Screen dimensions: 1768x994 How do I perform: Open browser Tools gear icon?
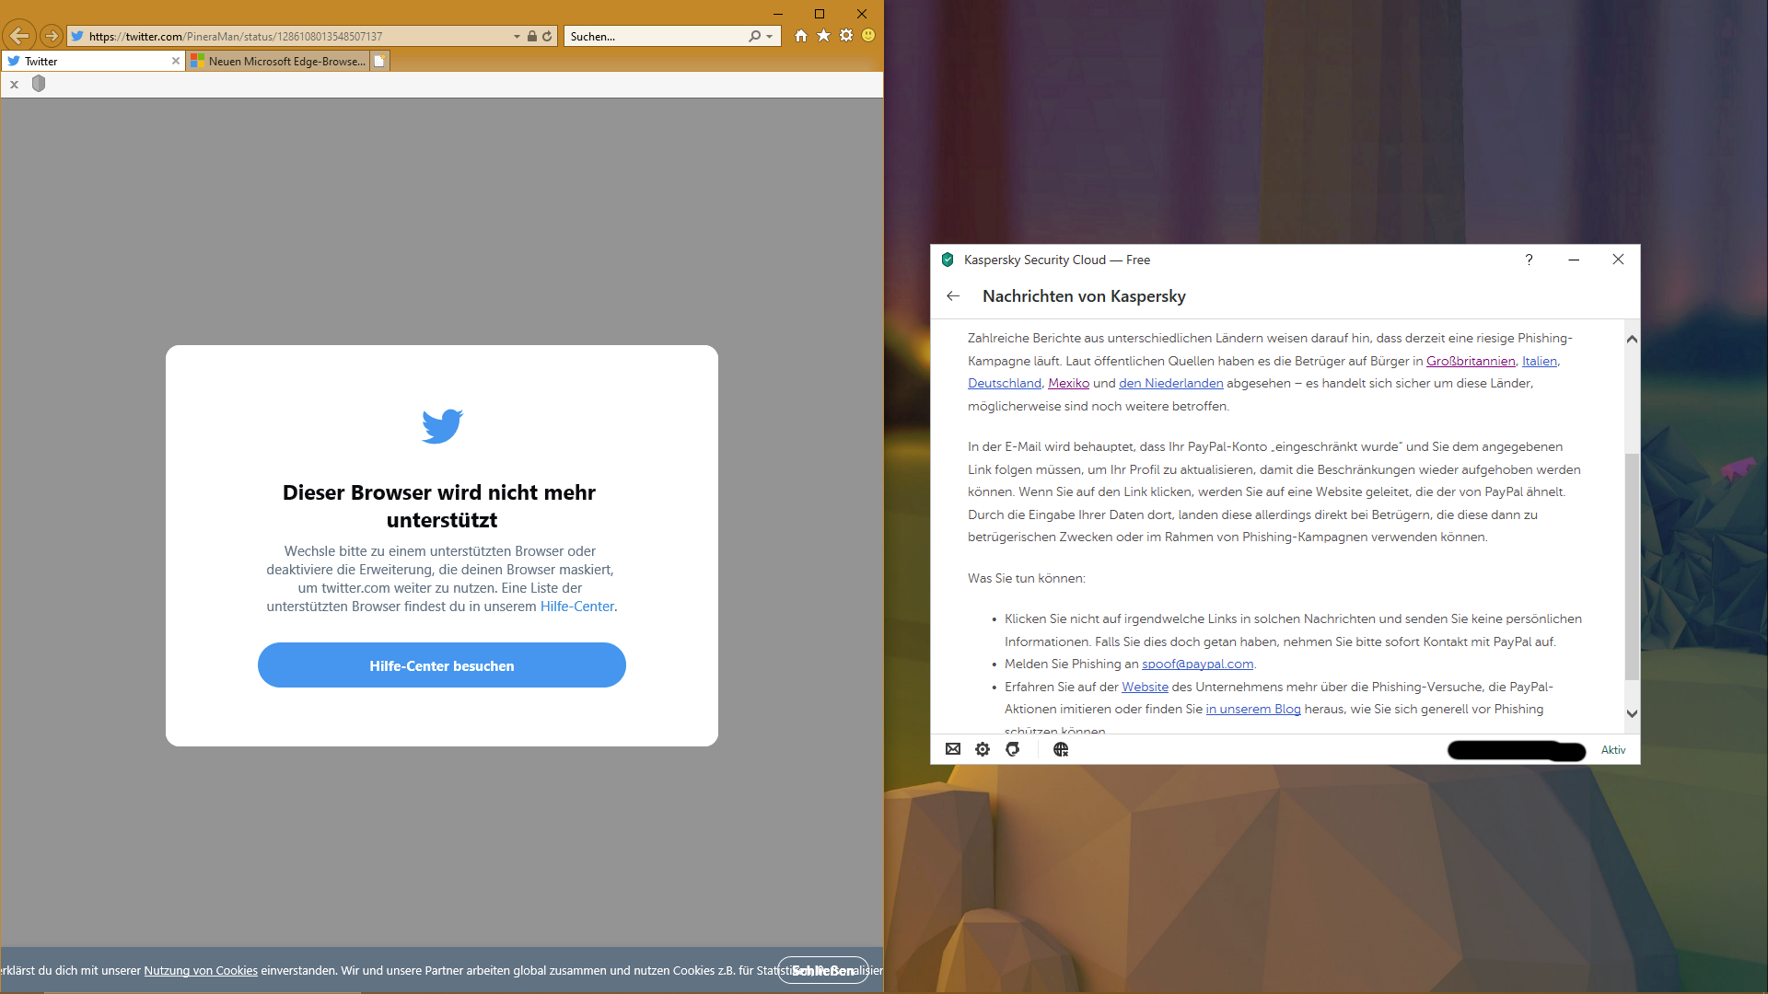click(846, 35)
